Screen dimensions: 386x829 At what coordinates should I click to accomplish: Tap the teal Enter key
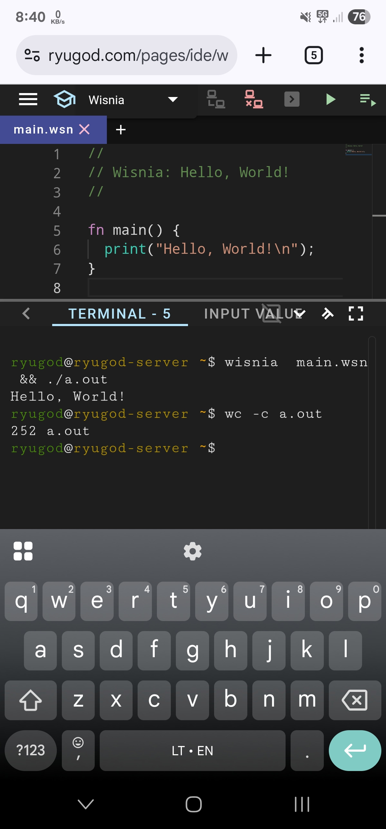[x=355, y=750]
